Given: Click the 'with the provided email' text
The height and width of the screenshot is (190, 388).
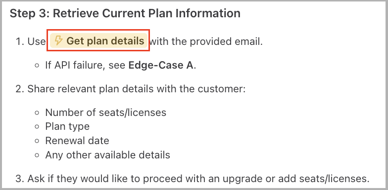Looking at the screenshot, I should pos(206,41).
